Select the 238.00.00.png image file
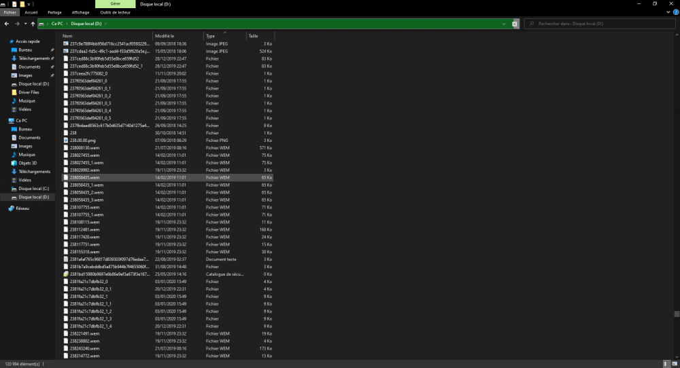680x368 pixels. [84, 140]
